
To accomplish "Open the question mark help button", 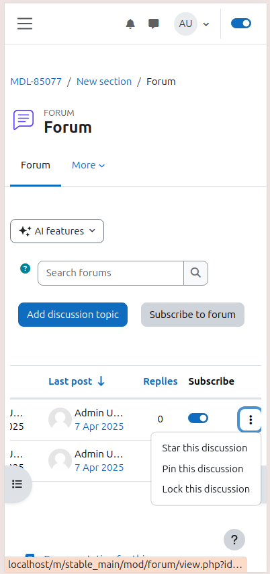I will pyautogui.click(x=234, y=540).
